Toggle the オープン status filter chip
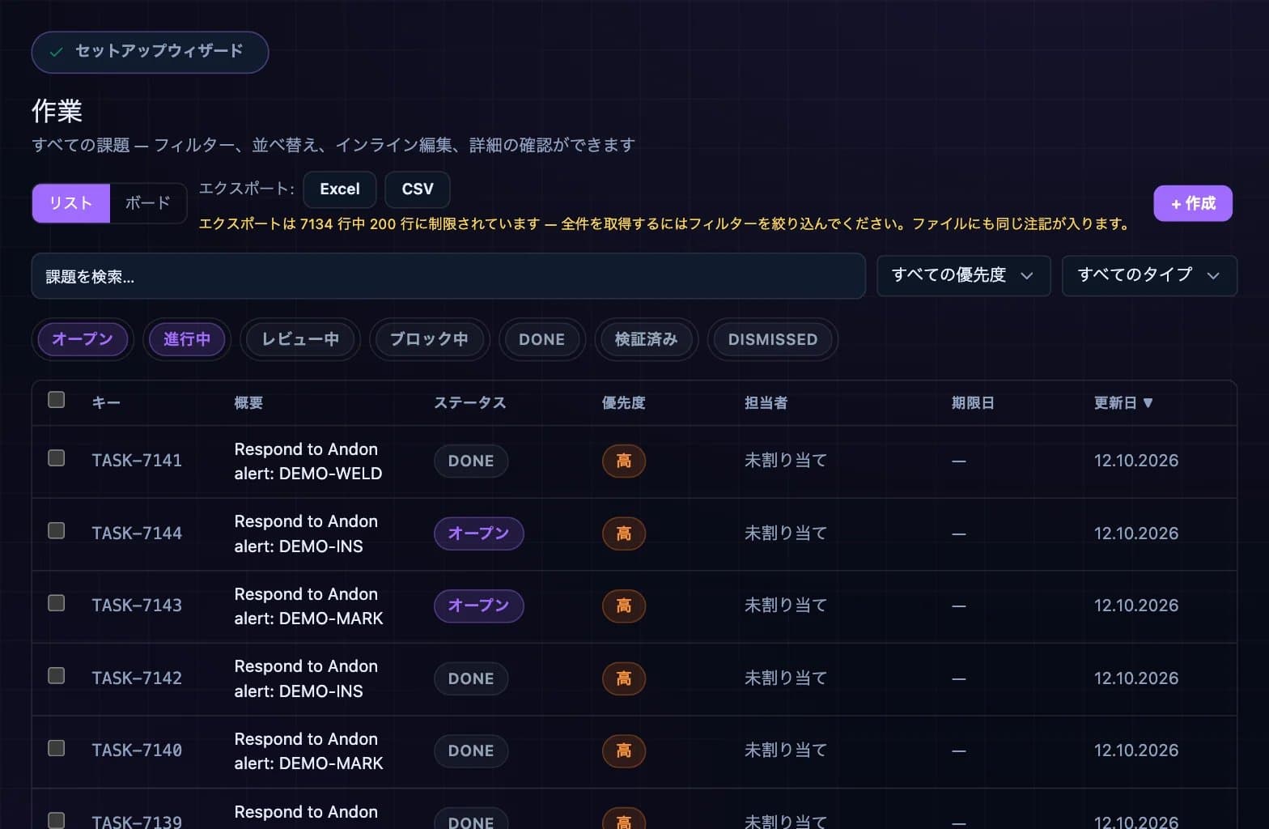 83,339
